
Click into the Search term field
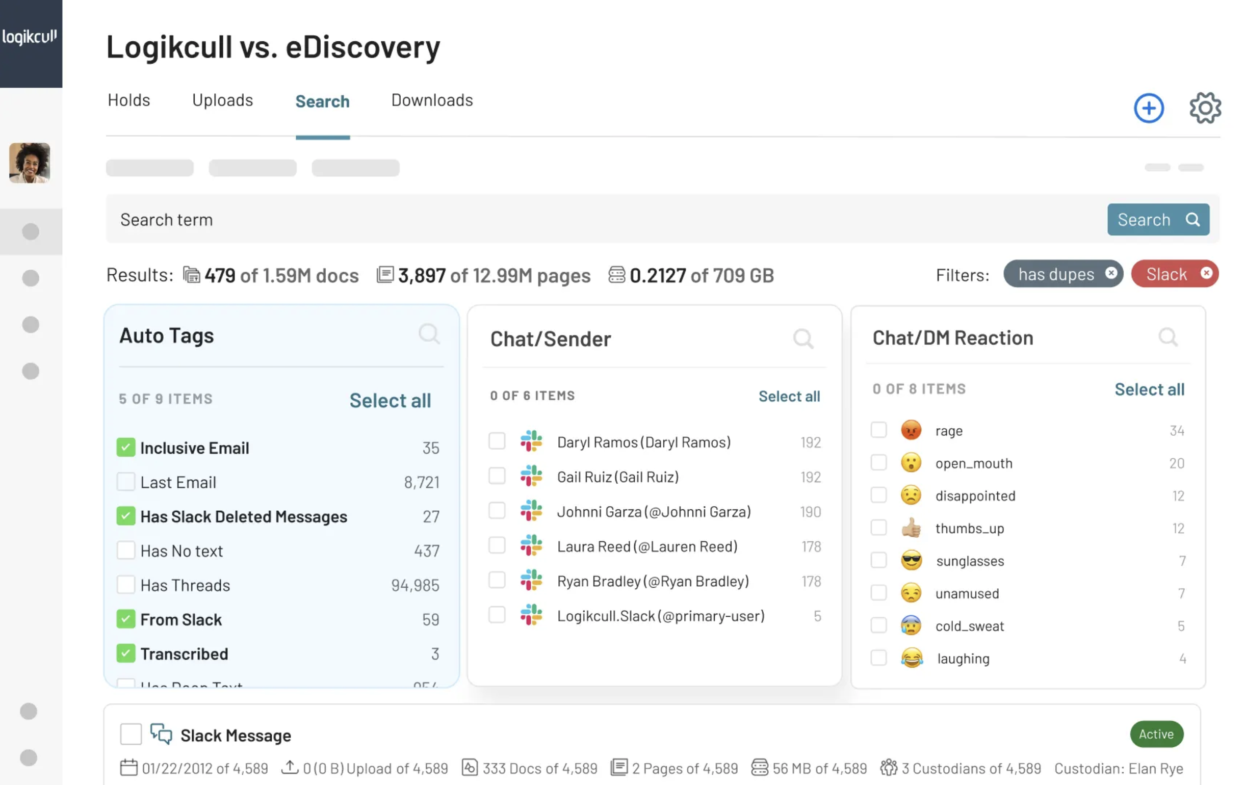tap(606, 220)
